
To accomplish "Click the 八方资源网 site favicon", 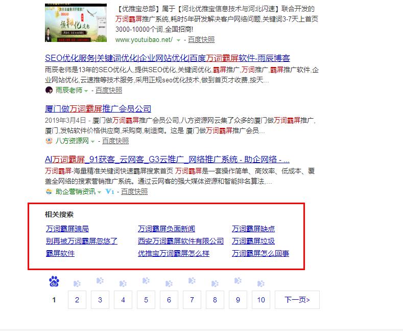I will (x=49, y=141).
